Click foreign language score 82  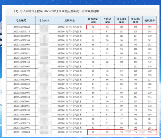click(107, 53)
